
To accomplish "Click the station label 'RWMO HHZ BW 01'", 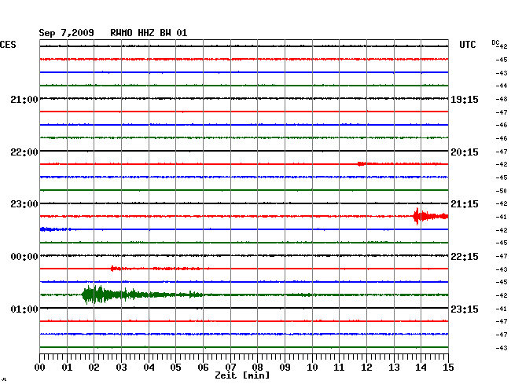I will coord(149,33).
